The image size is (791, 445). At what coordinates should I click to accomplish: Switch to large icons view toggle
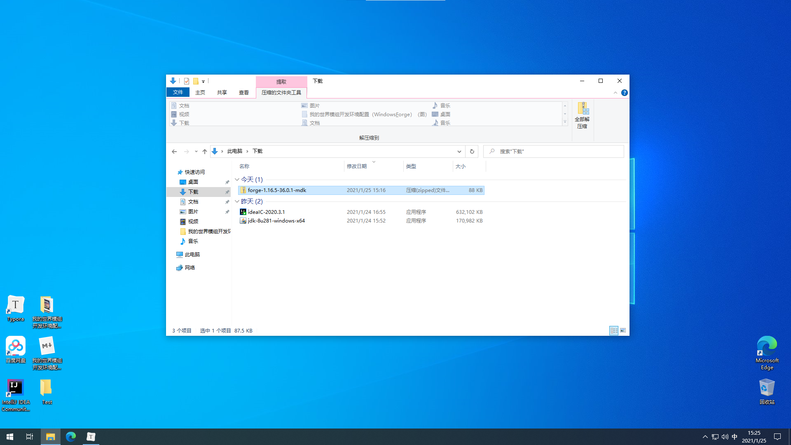[x=623, y=330]
